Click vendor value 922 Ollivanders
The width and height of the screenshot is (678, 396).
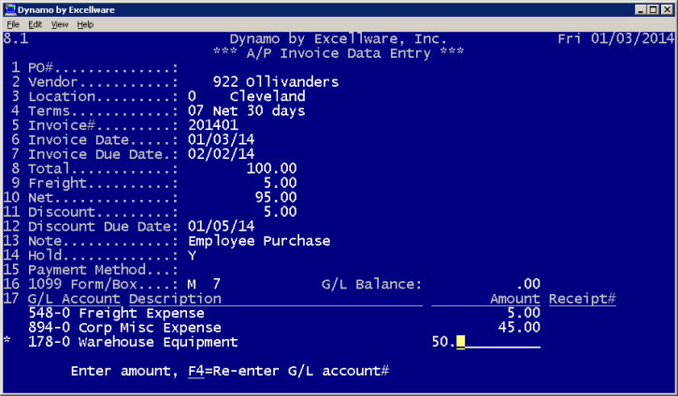(x=276, y=82)
